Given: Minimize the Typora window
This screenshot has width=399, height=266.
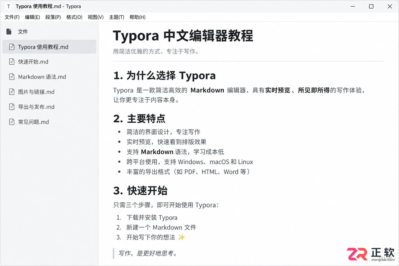Looking at the screenshot, I should click(x=353, y=6).
